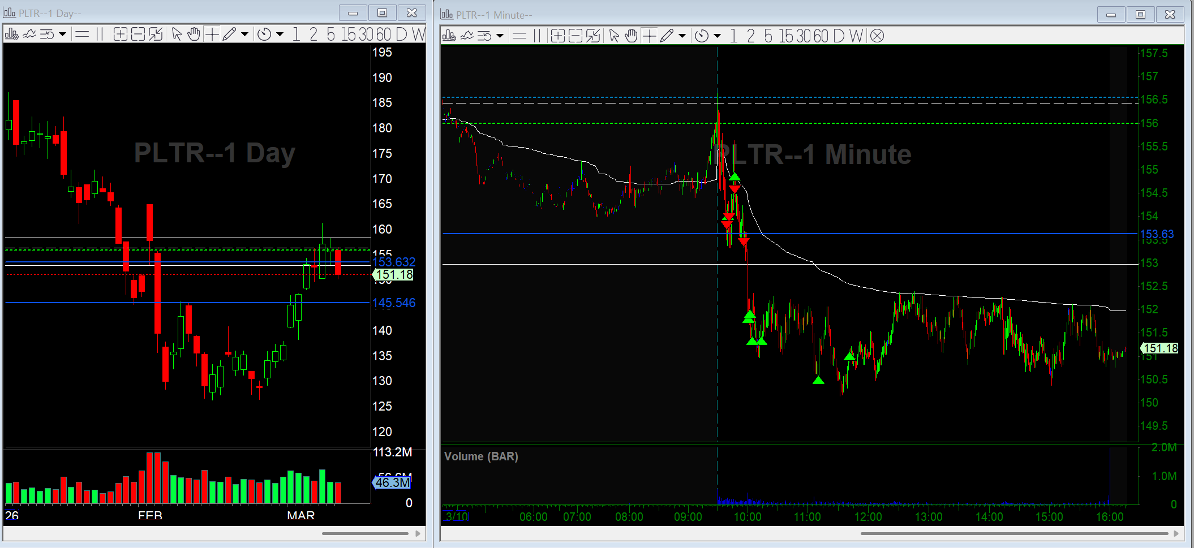
Task: Minimize the PLTR 1 Day window
Action: (353, 12)
